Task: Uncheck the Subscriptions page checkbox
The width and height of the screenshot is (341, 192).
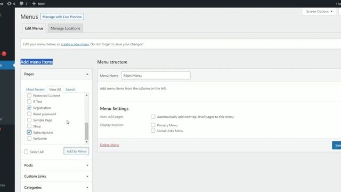Action: [29, 132]
